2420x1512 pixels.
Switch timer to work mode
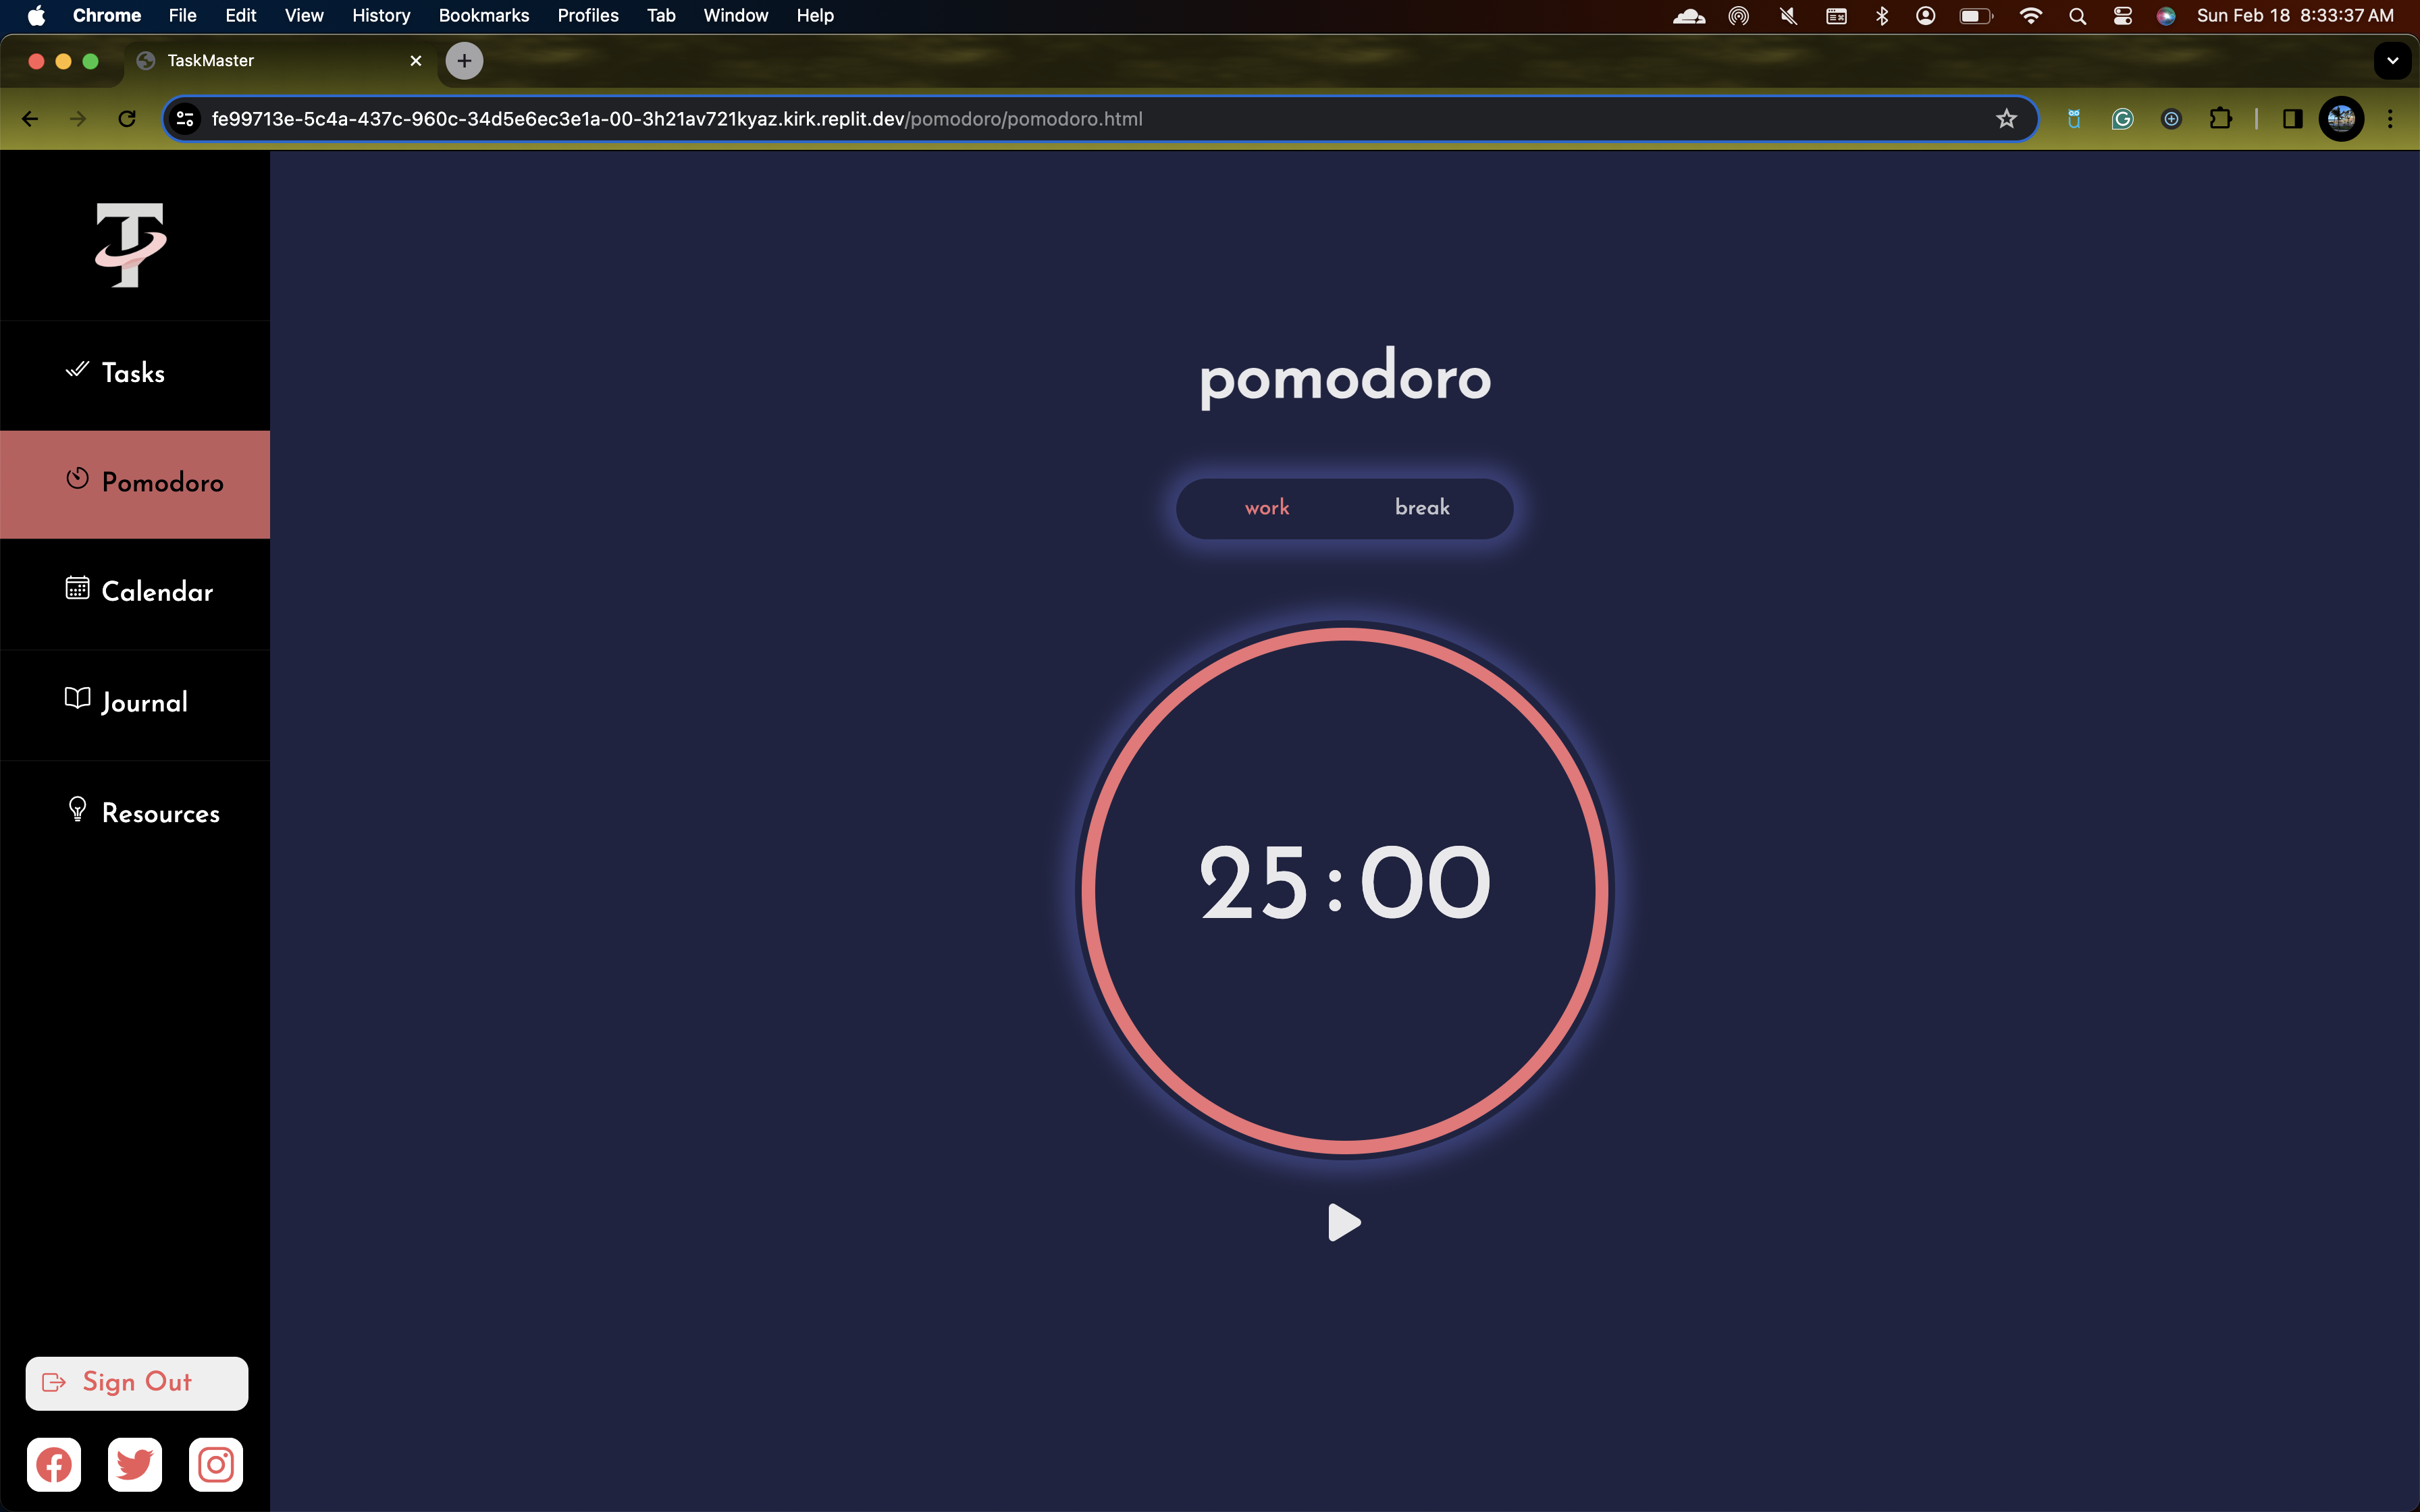click(1266, 508)
